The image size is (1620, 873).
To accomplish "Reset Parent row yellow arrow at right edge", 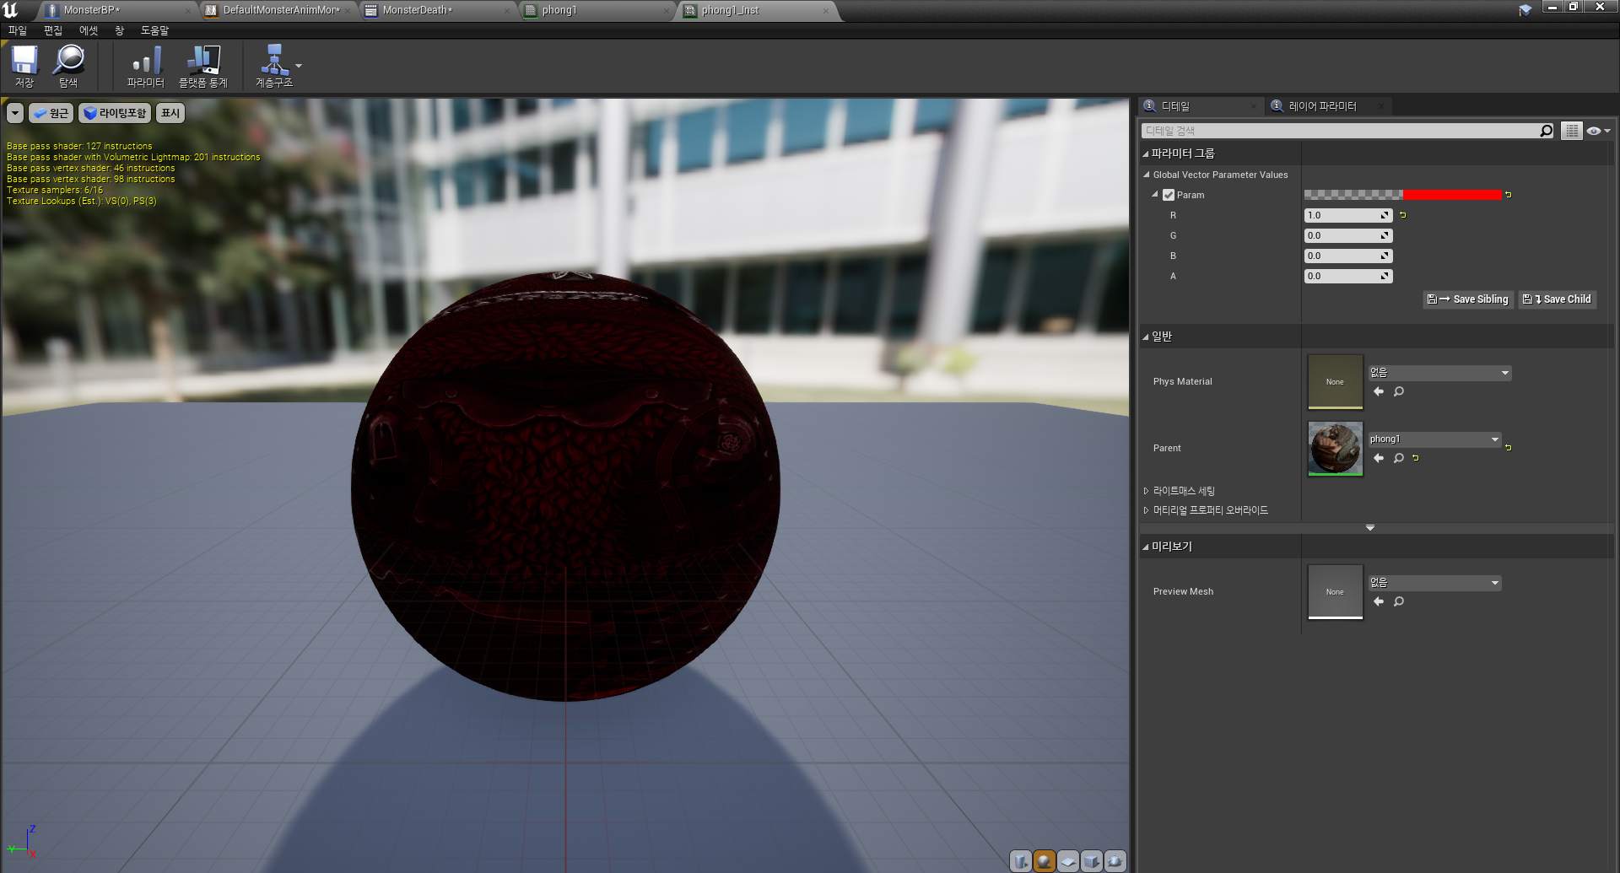I will (1509, 448).
